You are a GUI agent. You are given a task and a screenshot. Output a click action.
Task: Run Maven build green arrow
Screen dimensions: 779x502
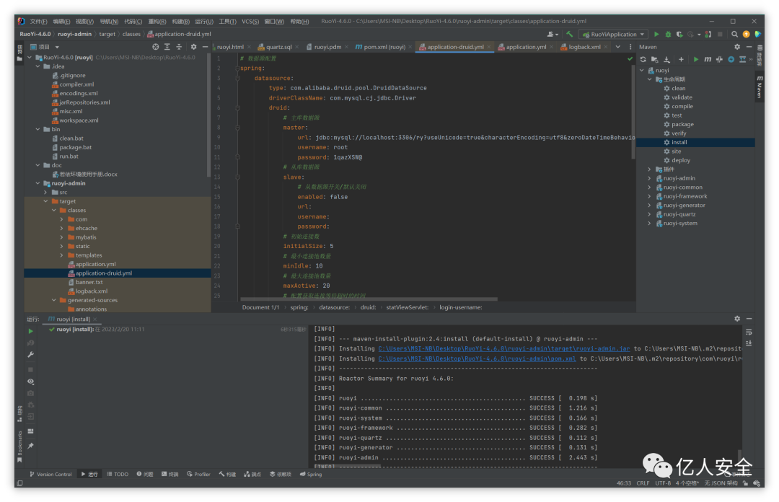click(x=695, y=59)
